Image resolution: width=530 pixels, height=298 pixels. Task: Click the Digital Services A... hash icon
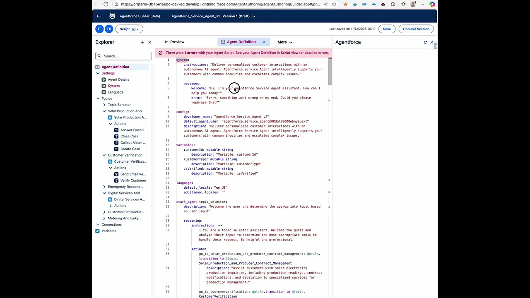tap(110, 199)
